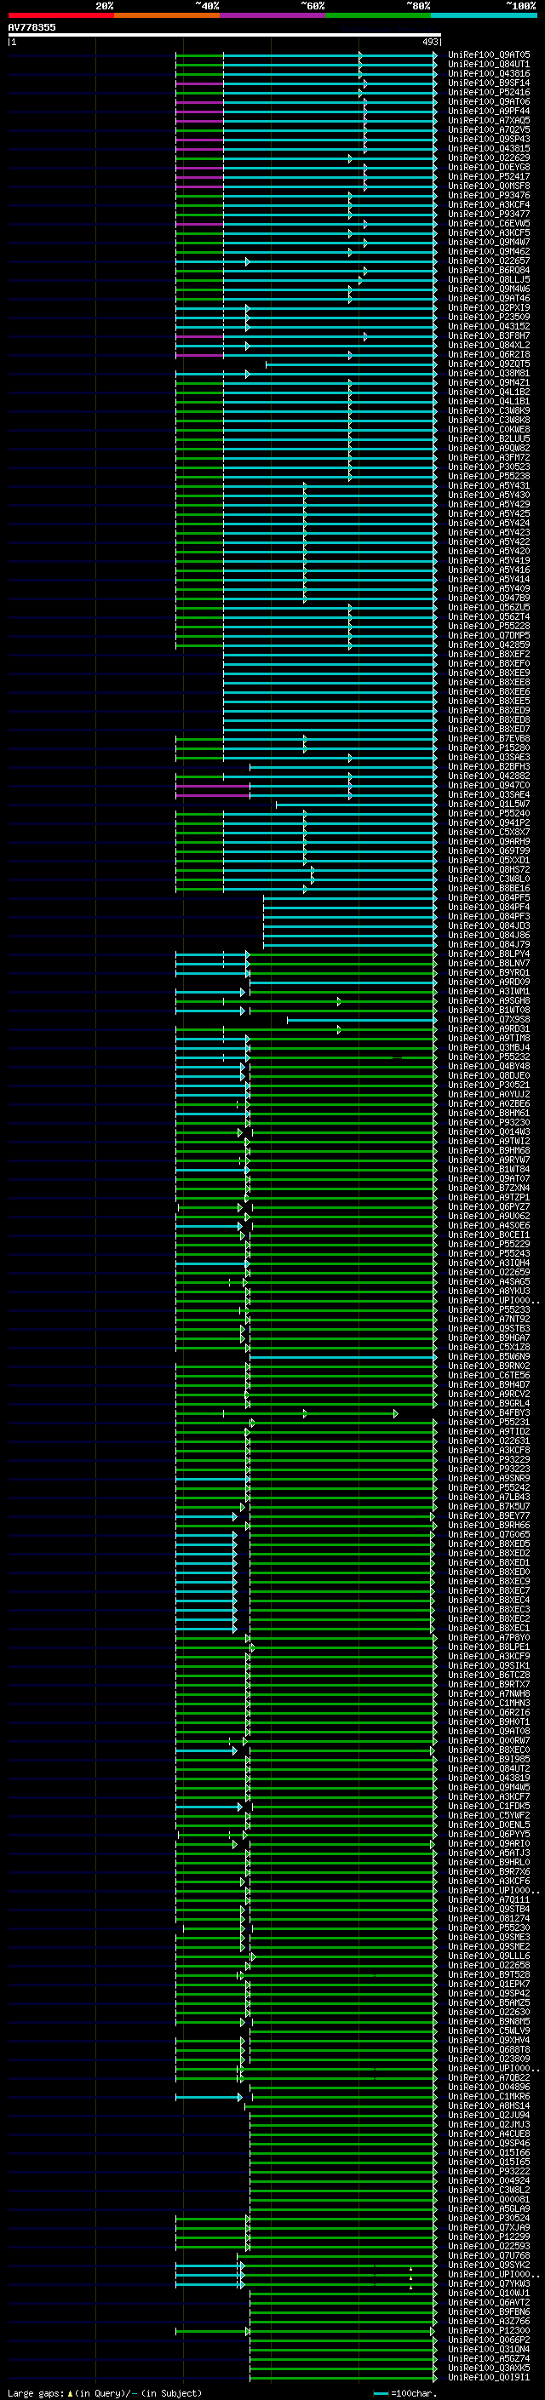
Task: Select the UniRef100_B2BFH3 label
Action: click(x=489, y=767)
